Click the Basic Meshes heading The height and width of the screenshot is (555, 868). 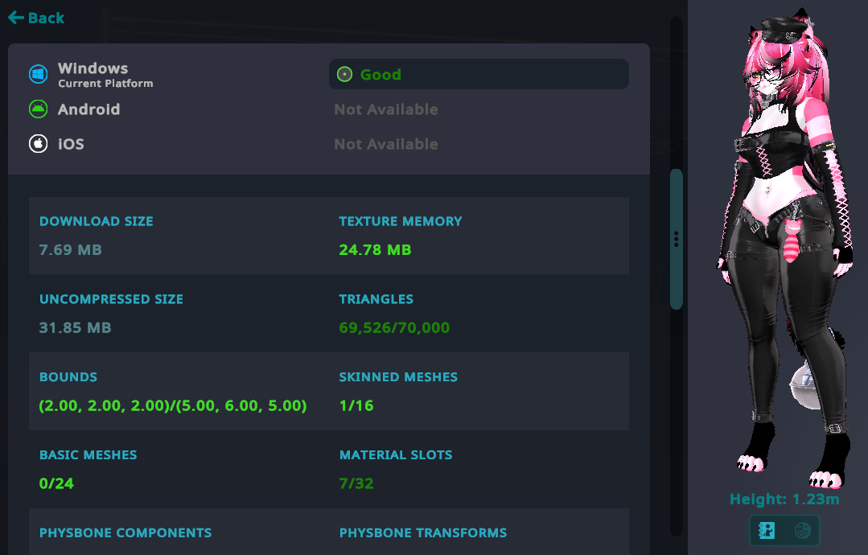click(88, 455)
